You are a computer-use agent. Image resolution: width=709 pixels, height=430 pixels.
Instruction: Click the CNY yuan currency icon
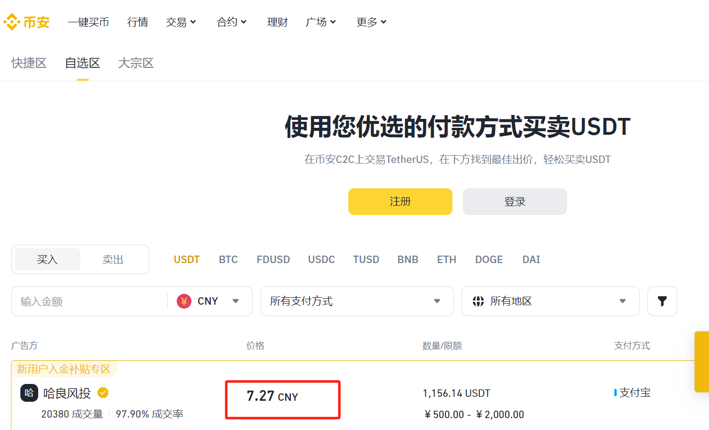click(184, 301)
